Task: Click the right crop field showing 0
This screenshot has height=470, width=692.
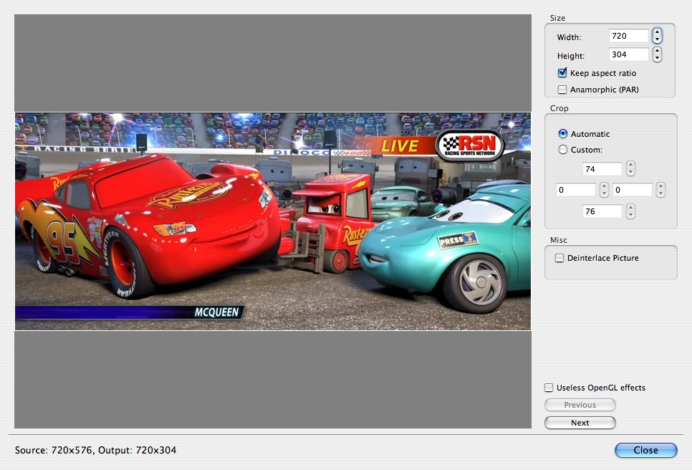Action: [632, 190]
